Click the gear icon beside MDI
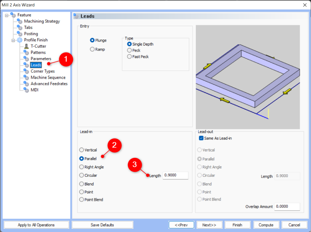 pos(26,90)
